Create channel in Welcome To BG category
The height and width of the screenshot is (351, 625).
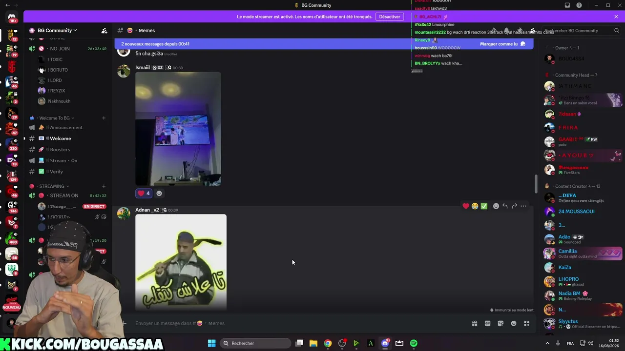click(104, 118)
